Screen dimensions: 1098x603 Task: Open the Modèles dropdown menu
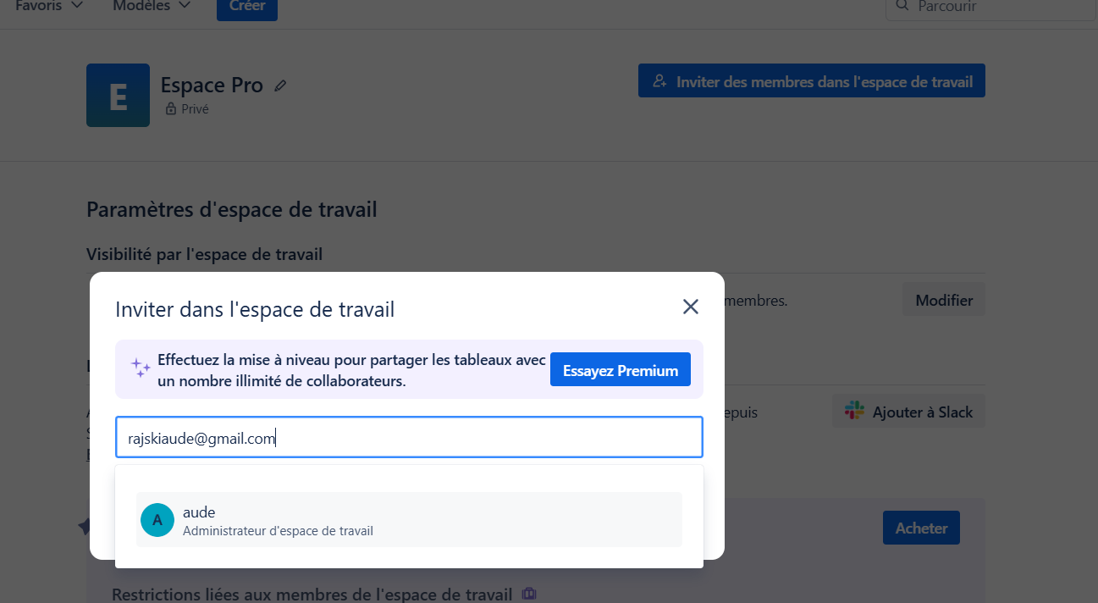[x=152, y=6]
